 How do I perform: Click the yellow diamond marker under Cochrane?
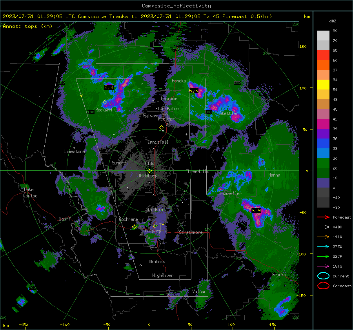pos(134,227)
